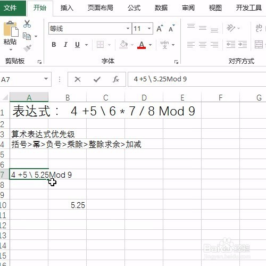Decrease font size with small A icon

[x=171, y=28]
